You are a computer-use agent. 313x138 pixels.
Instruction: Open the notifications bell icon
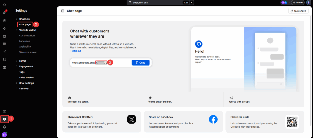4,127
